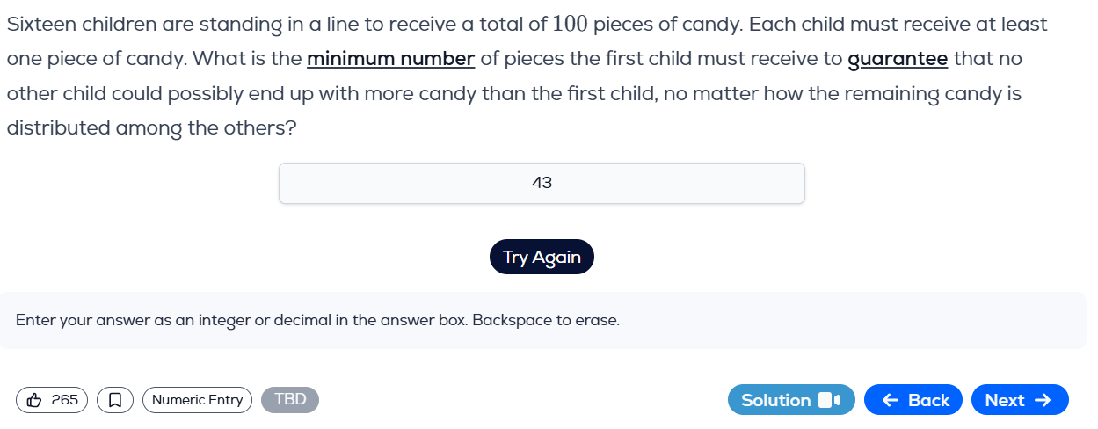1098x429 pixels.
Task: Click the underlined "minimum number" text
Action: click(x=391, y=59)
